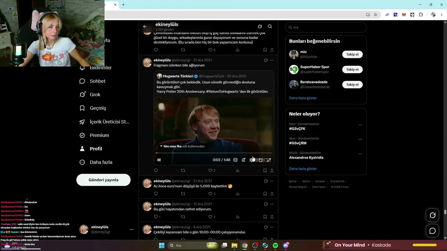Screen dimensions: 447x251
Task: Open the MetaMask fox extension
Action: [x=404, y=15]
